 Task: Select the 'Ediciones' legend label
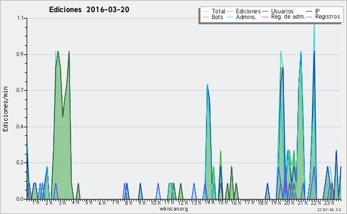(248, 11)
